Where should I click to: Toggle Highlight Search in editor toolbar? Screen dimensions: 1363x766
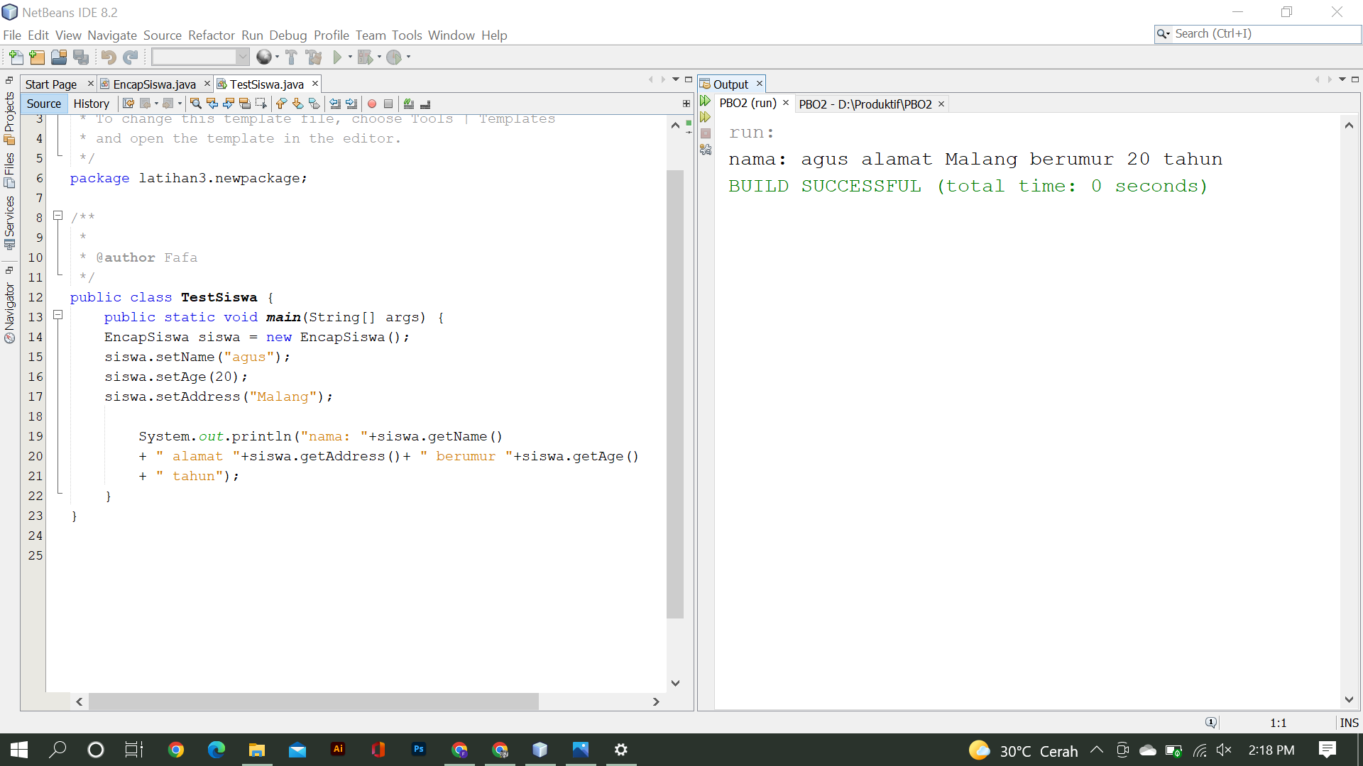pos(244,104)
